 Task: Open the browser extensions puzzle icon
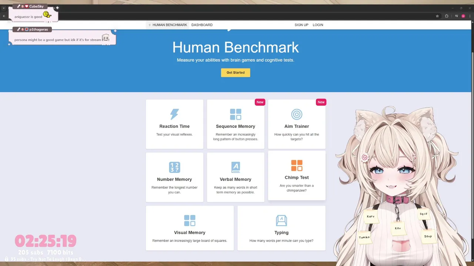[447, 16]
